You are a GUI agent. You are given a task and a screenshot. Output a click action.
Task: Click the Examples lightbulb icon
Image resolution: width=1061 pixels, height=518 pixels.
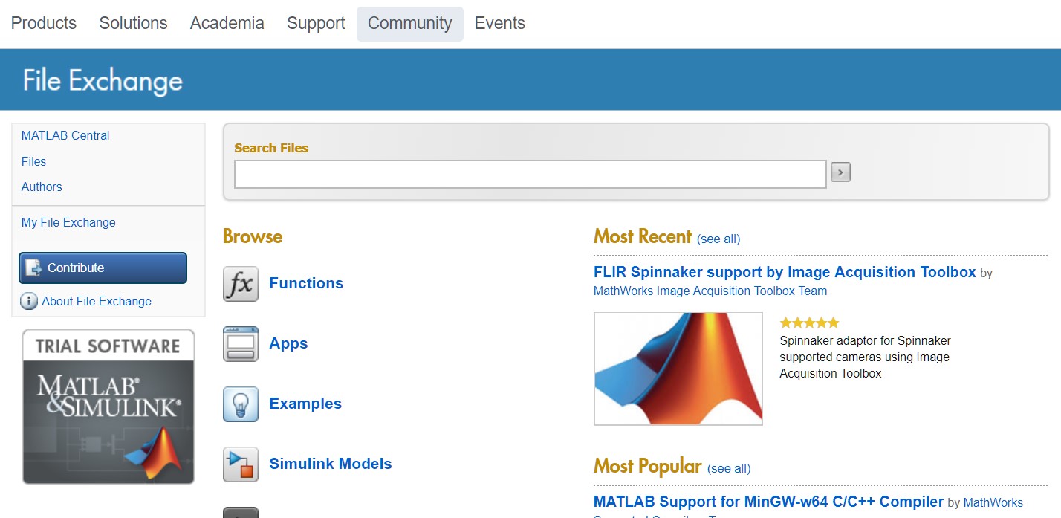click(x=241, y=404)
